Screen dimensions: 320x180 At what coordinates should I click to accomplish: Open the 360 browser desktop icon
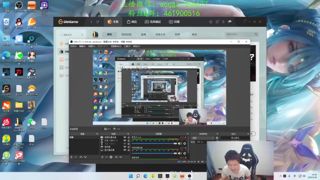[x=6, y=158]
